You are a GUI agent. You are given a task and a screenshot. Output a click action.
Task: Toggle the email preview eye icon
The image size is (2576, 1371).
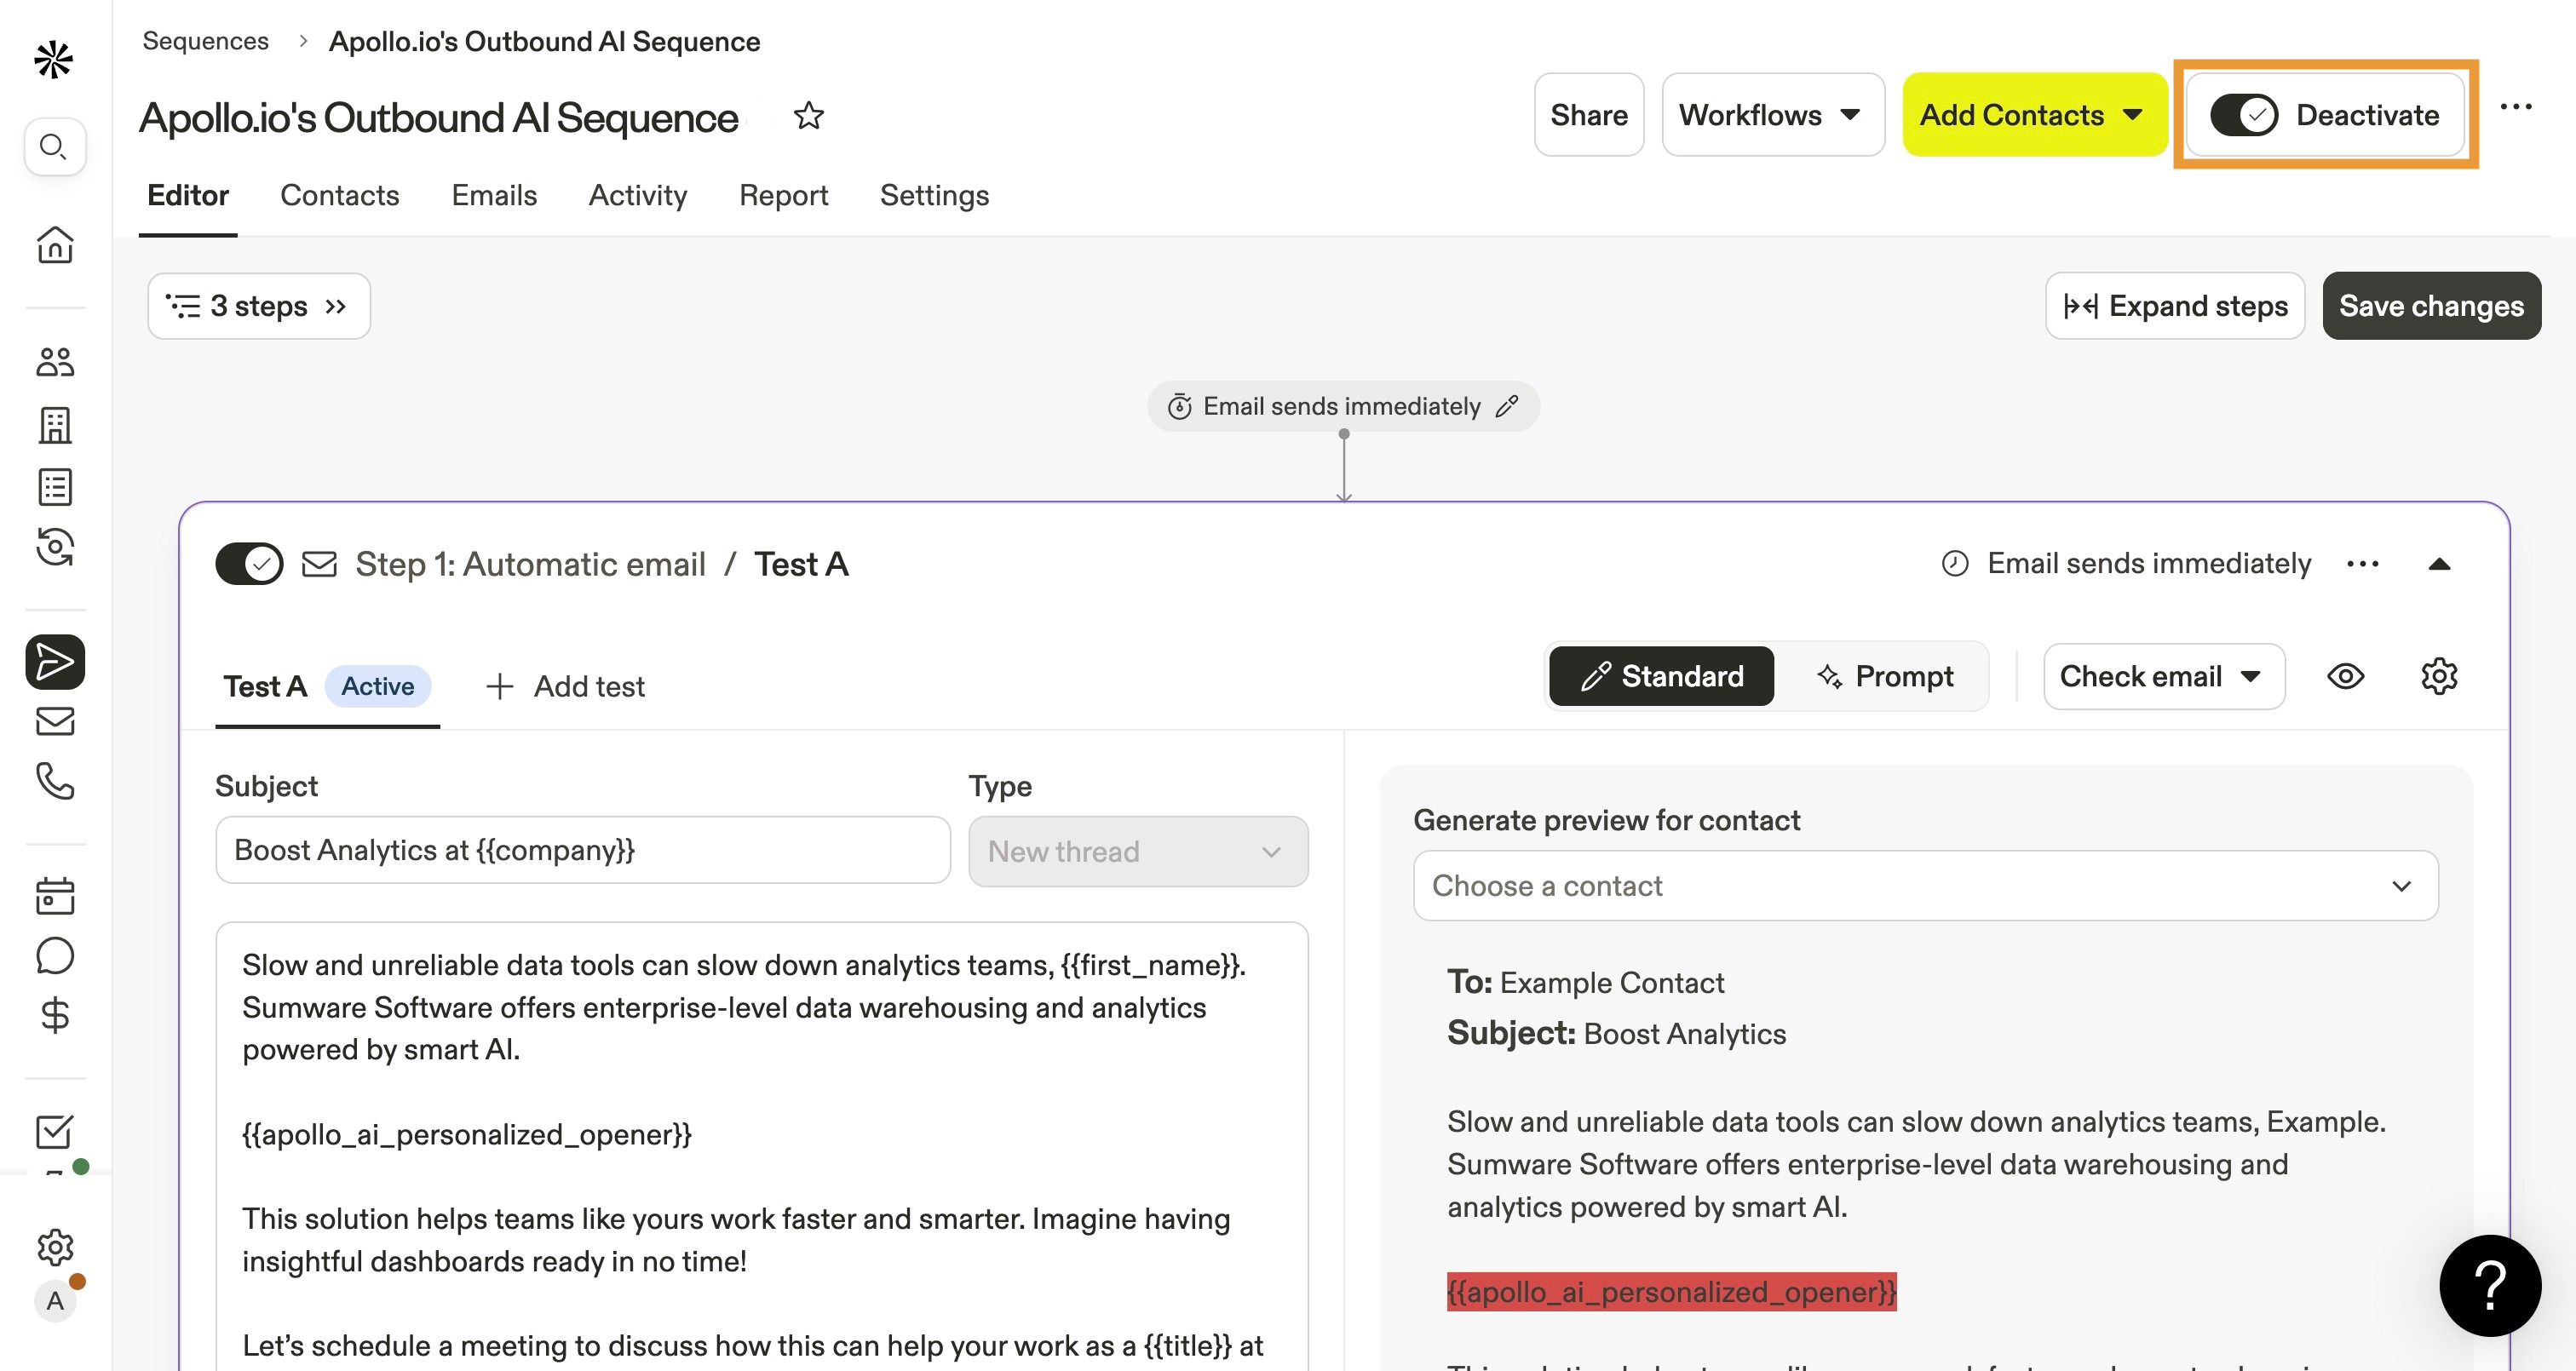pyautogui.click(x=2347, y=676)
